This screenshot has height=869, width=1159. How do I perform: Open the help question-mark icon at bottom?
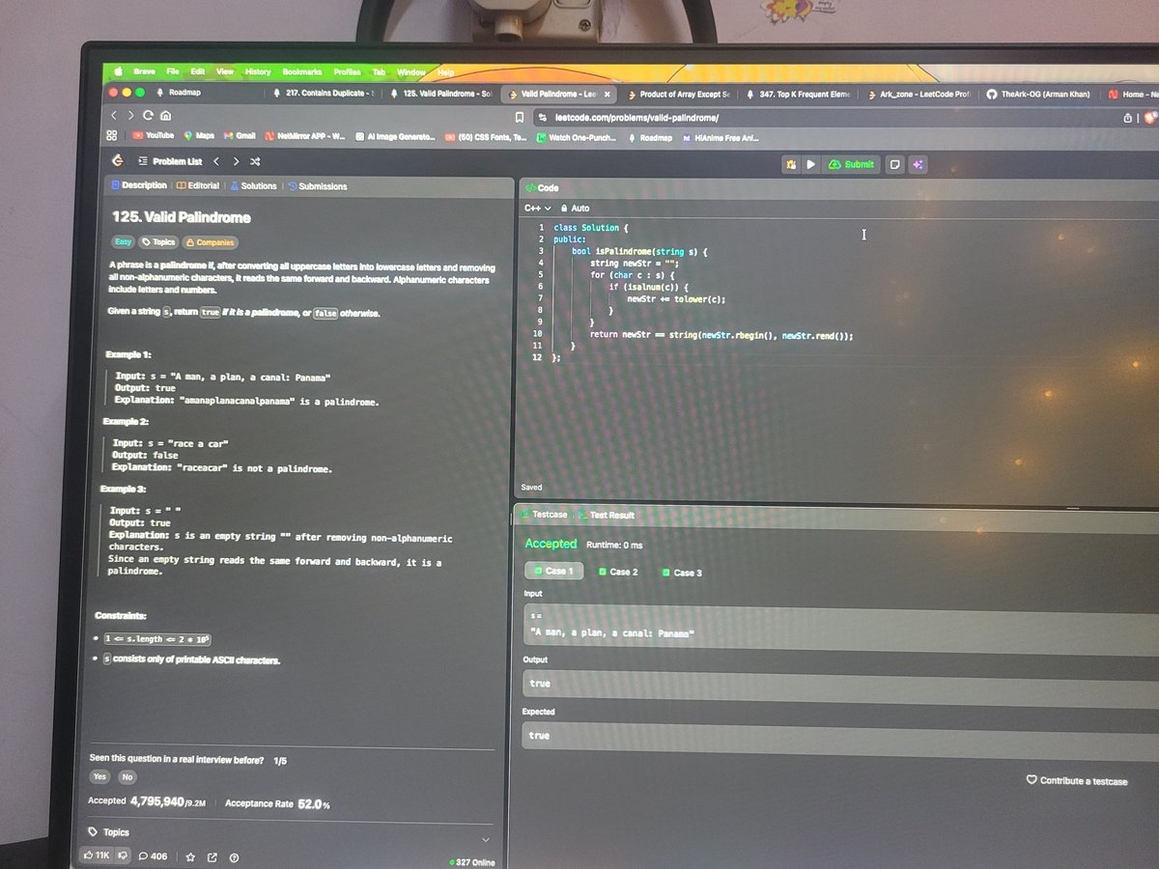click(234, 857)
